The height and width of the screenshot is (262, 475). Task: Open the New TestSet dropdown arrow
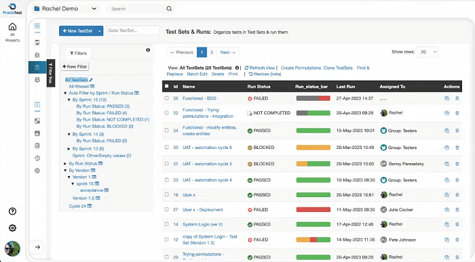[x=99, y=31]
